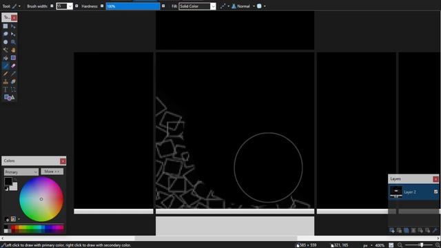Move layer up in Layers panel
This screenshot has height=248, width=441.
pos(420,231)
